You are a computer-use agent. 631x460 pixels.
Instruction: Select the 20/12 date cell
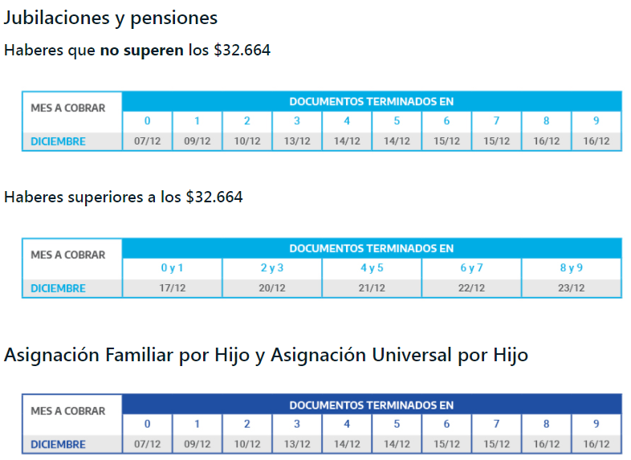coord(271,288)
